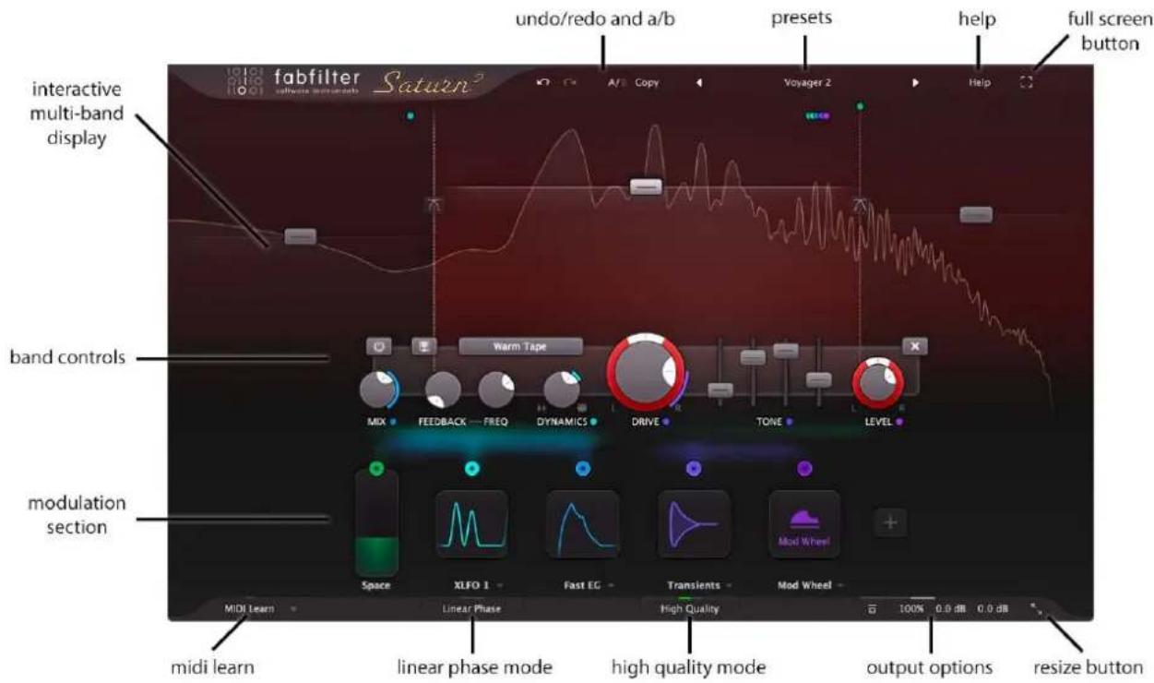
Task: Click the green source dot above Space
Action: [x=375, y=469]
